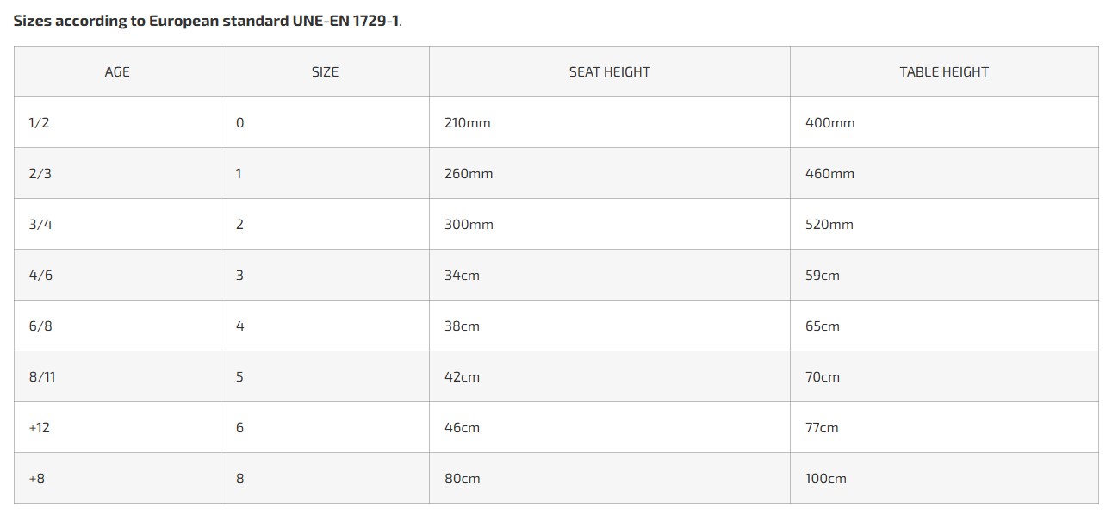The image size is (1112, 515).
Task: Select the 210mm seat height cell
Action: pos(467,123)
